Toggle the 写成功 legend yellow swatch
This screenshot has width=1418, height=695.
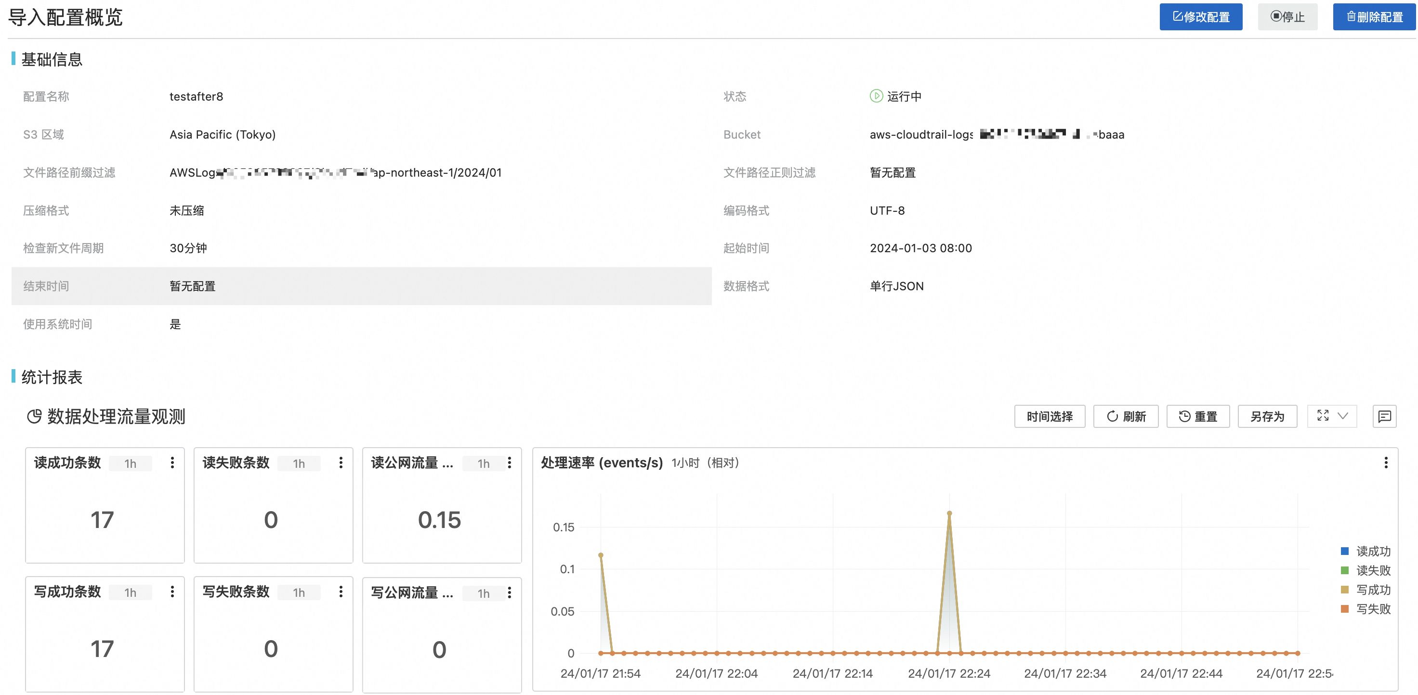point(1345,590)
